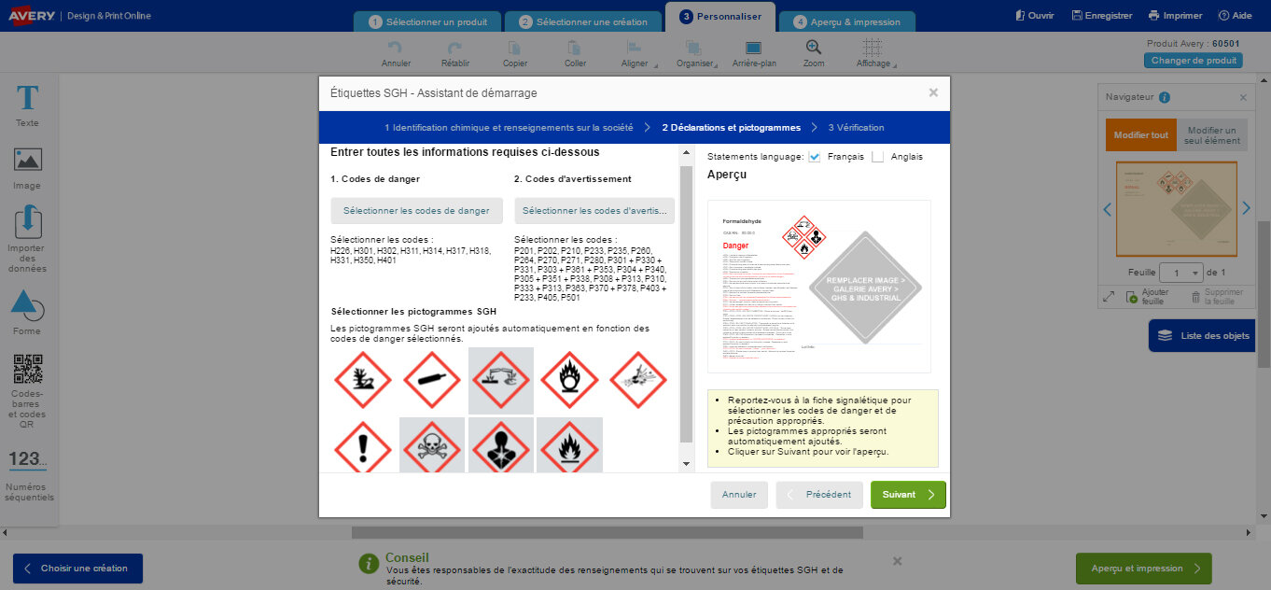Click the Suivant button
1271x590 pixels.
coord(908,495)
